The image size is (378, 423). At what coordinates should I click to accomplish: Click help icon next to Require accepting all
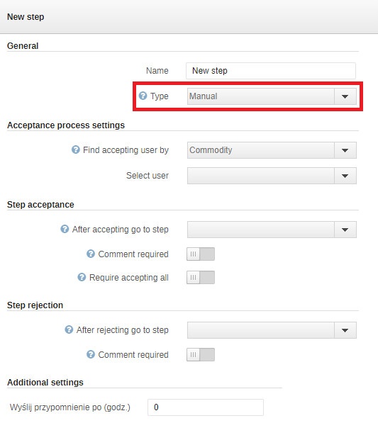point(82,277)
